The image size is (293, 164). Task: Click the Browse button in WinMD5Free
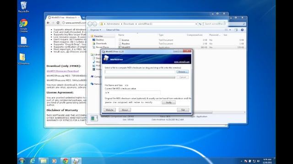click(183, 72)
